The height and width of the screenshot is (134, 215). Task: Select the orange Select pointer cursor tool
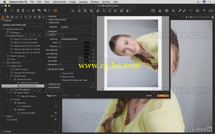[73, 11]
